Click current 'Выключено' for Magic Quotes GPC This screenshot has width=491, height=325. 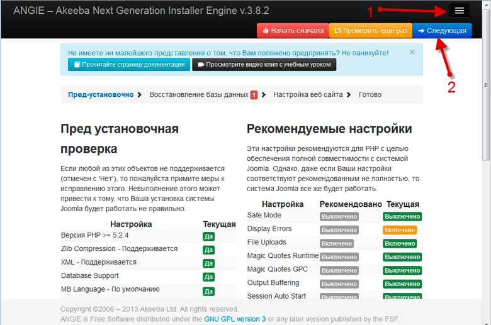point(402,270)
